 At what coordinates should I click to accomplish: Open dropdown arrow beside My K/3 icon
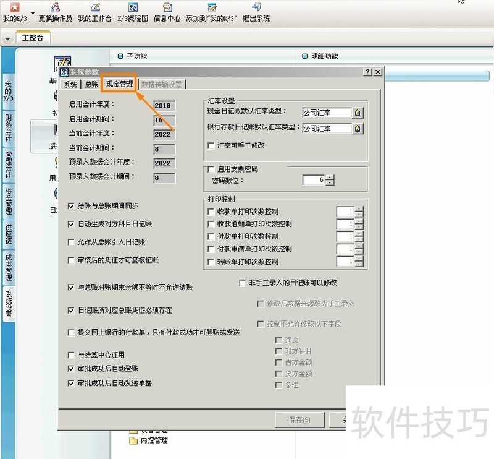click(x=33, y=13)
